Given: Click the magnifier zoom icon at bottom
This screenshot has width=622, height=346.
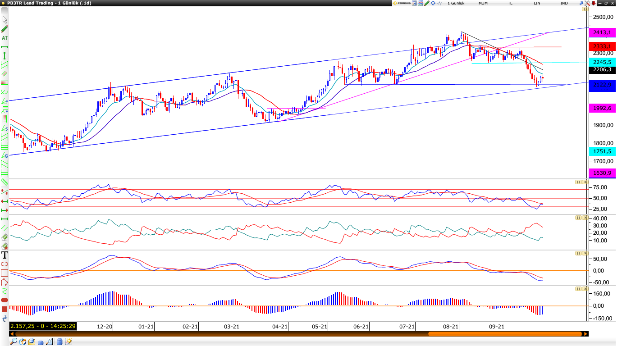Looking at the screenshot, I should click(x=14, y=341).
